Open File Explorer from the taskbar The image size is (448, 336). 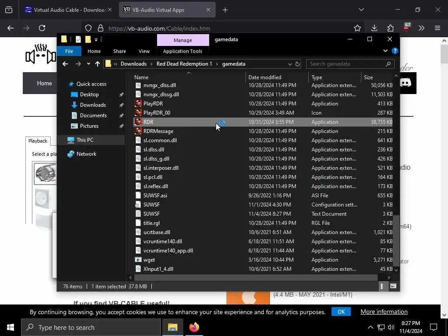click(x=172, y=327)
